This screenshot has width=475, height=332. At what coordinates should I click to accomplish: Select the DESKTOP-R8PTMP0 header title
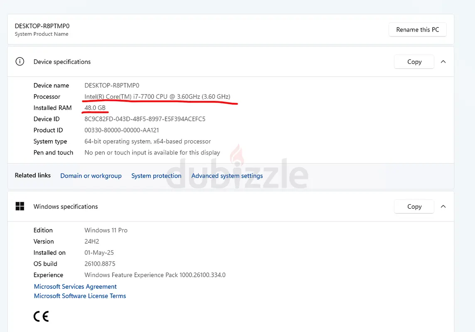click(x=42, y=26)
